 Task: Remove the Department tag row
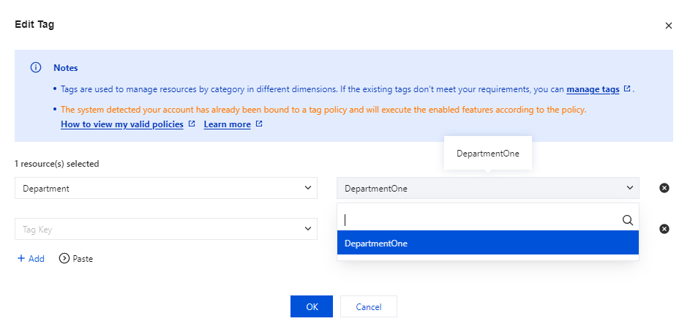tap(664, 188)
